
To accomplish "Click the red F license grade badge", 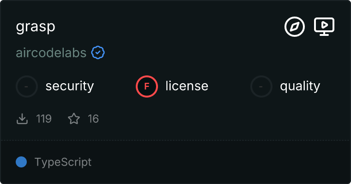I will (x=147, y=86).
